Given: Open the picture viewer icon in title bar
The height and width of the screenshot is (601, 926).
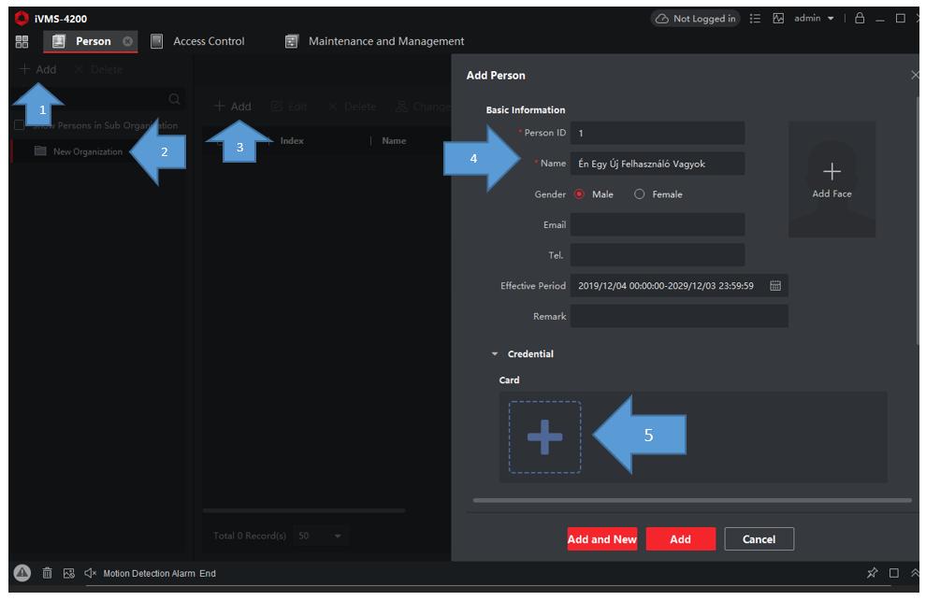Looking at the screenshot, I should point(778,19).
